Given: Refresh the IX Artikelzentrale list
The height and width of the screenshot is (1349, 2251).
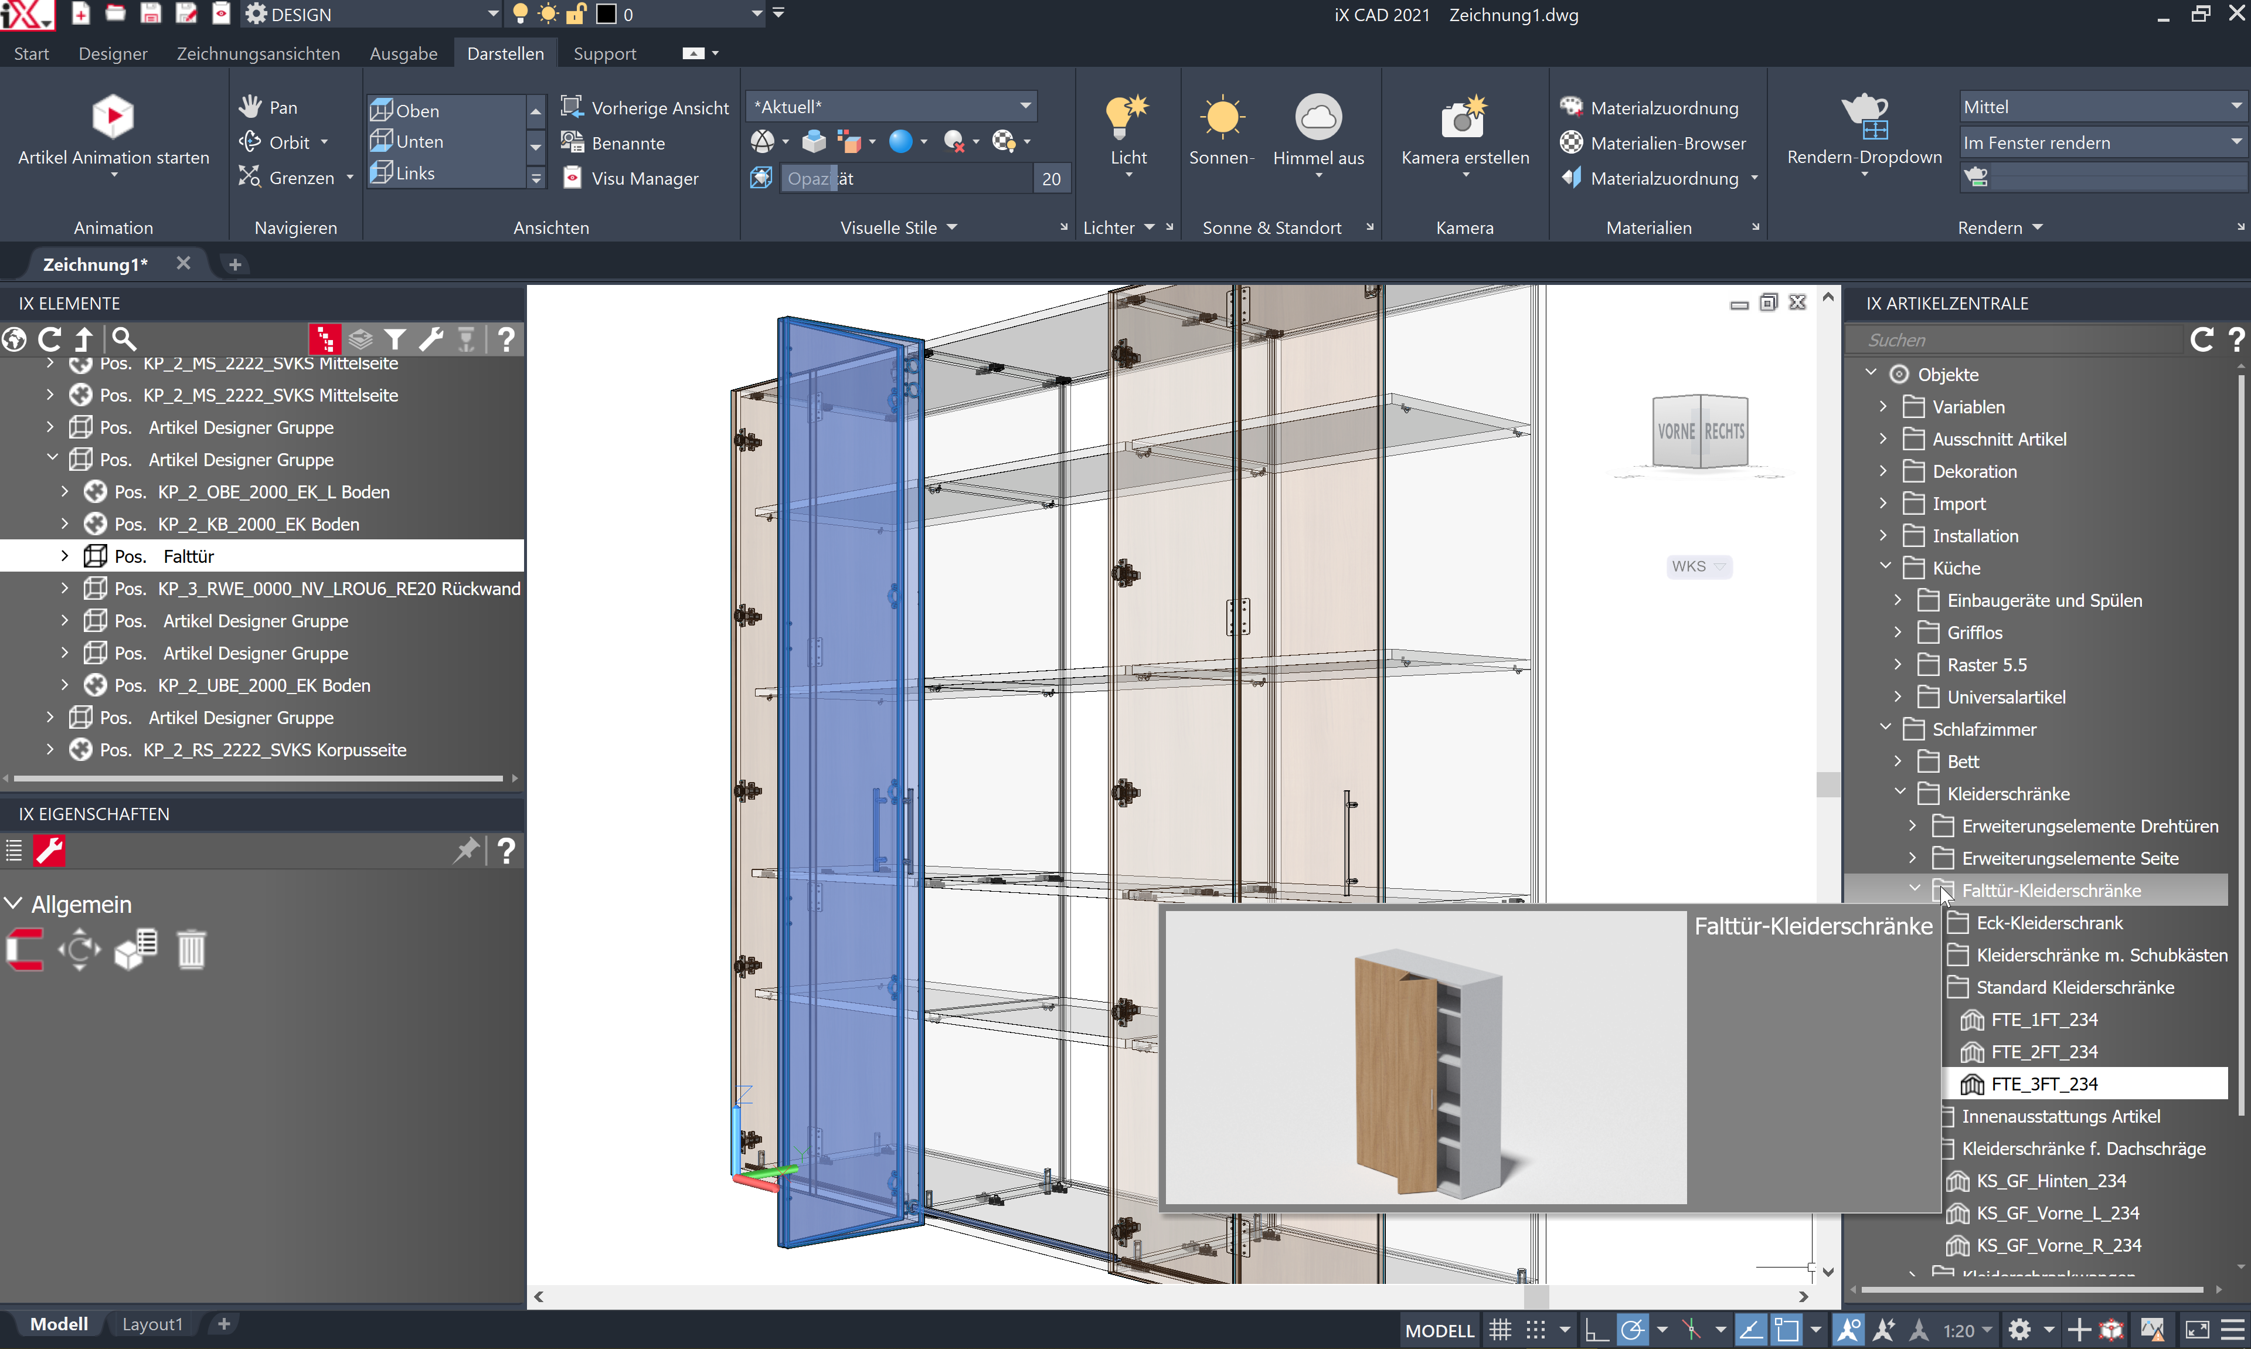Looking at the screenshot, I should (x=2201, y=339).
